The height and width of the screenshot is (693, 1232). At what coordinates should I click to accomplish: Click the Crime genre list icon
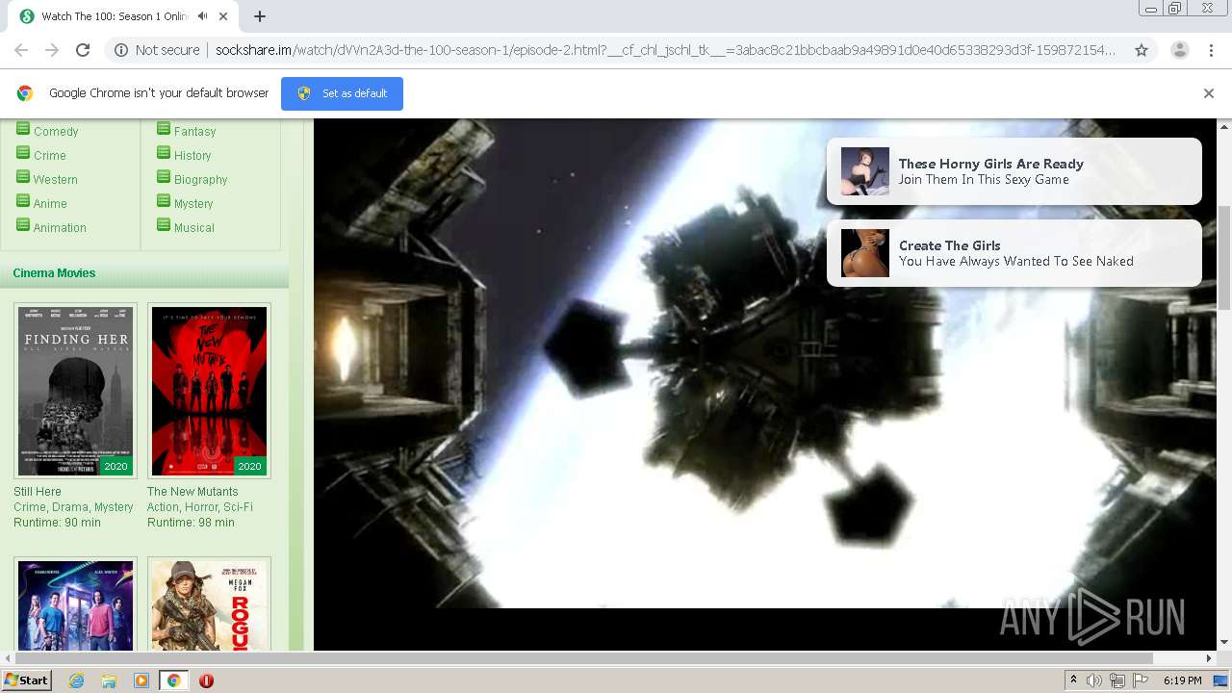[x=23, y=153]
